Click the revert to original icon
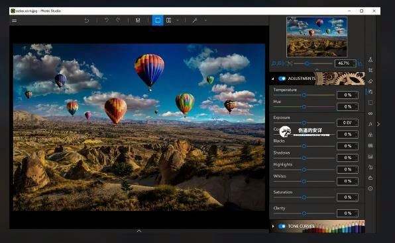The image size is (395, 243). coord(87,20)
